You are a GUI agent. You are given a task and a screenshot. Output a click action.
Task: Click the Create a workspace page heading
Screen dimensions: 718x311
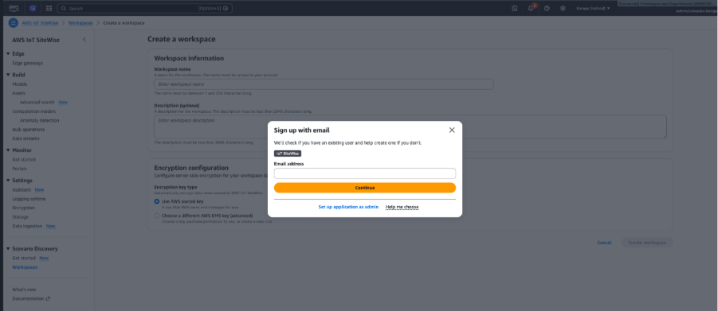click(182, 39)
